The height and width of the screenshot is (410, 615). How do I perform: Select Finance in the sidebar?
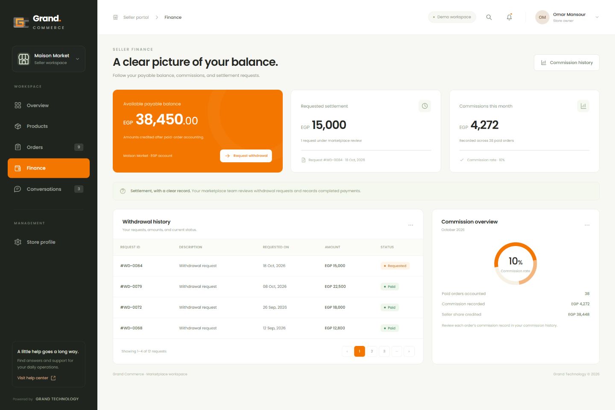pyautogui.click(x=49, y=168)
